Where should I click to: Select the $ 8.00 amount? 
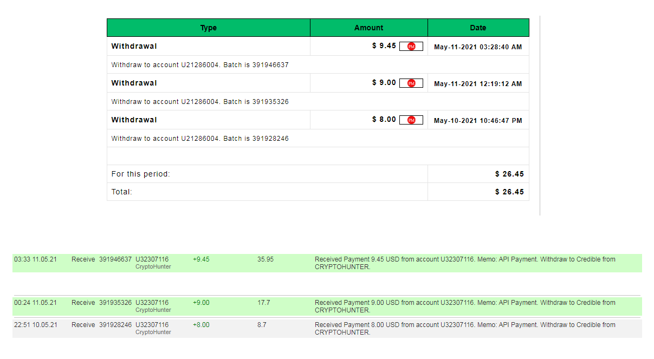click(x=384, y=120)
